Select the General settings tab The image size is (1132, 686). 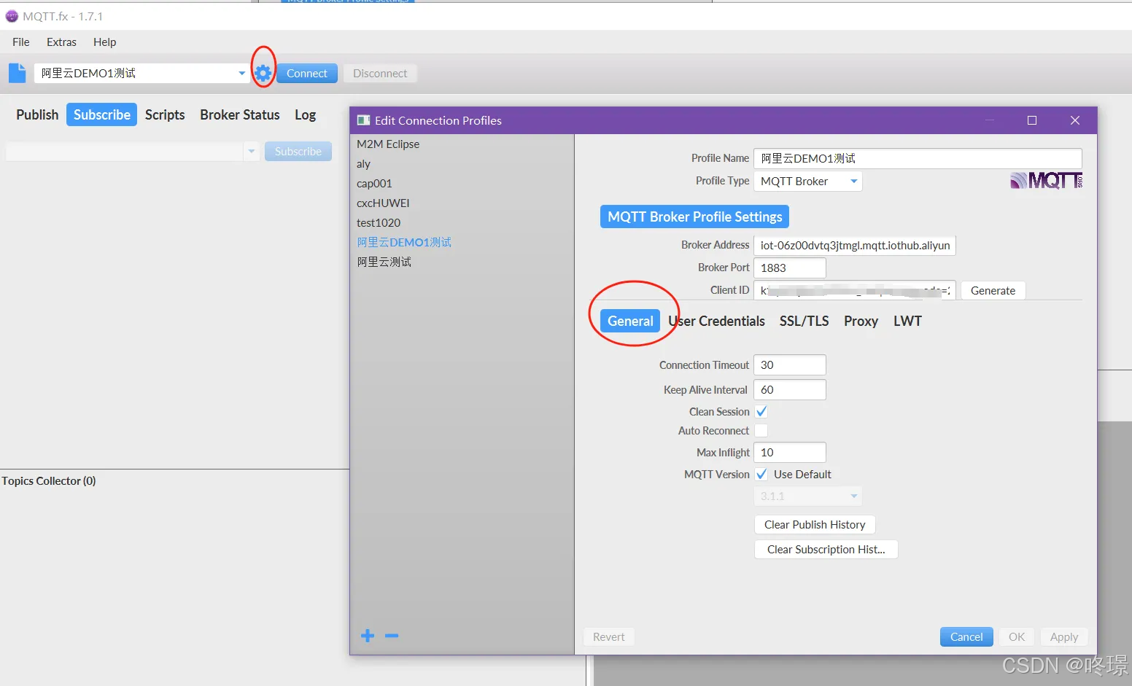[630, 321]
